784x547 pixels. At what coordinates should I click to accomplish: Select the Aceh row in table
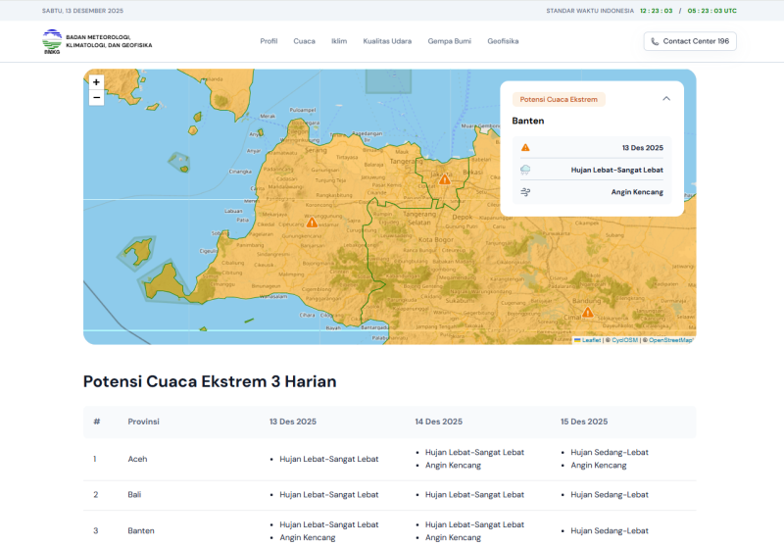point(137,459)
